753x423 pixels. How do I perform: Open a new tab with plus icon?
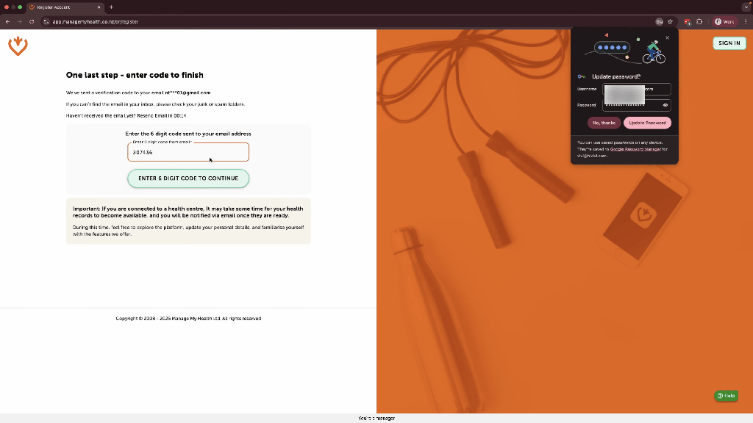[111, 7]
